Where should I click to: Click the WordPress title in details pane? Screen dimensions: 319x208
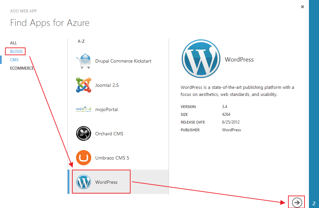pos(239,60)
